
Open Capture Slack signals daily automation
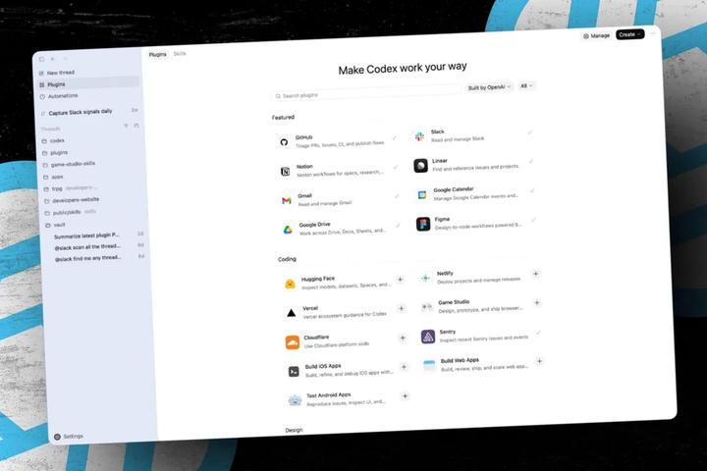point(89,111)
